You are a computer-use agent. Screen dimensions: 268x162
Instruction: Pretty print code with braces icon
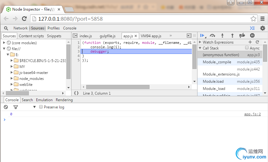(76, 93)
